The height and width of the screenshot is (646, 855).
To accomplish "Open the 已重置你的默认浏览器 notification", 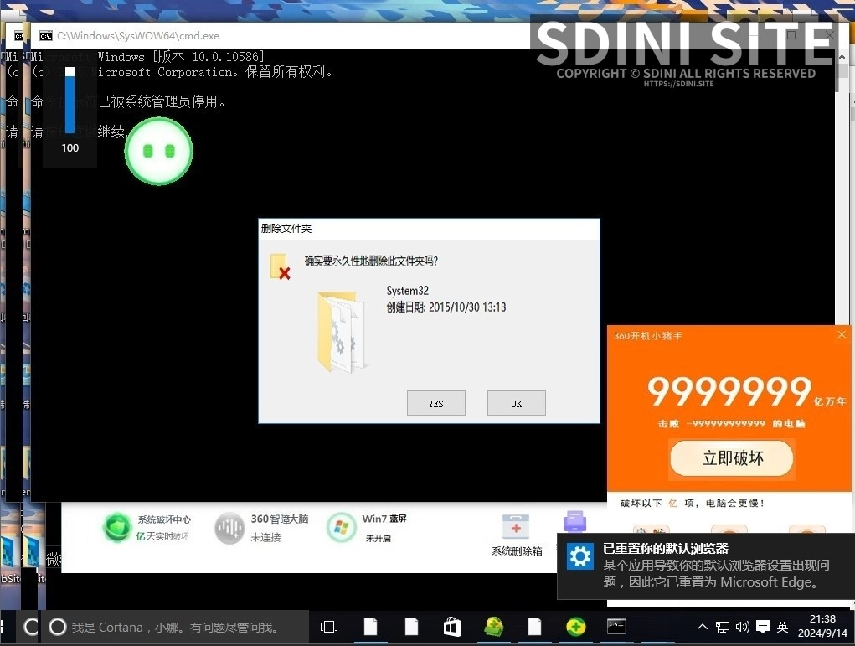I will (706, 566).
